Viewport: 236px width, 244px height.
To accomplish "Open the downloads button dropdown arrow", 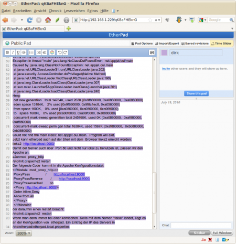I will [x=185, y=20].
